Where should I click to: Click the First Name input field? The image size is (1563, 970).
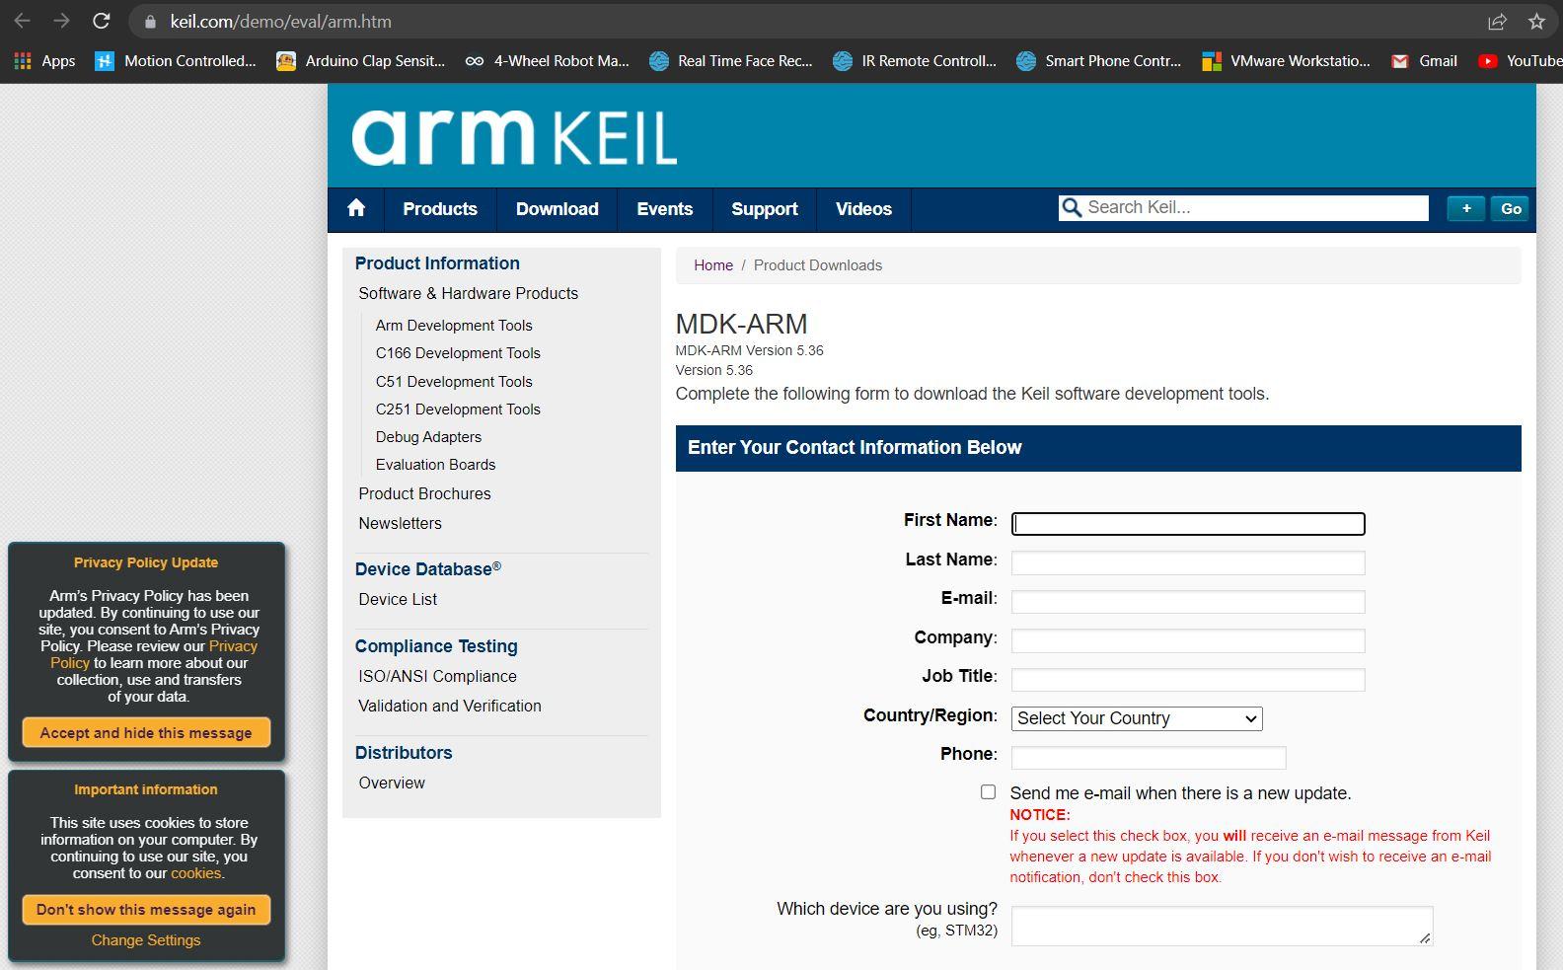(x=1188, y=524)
